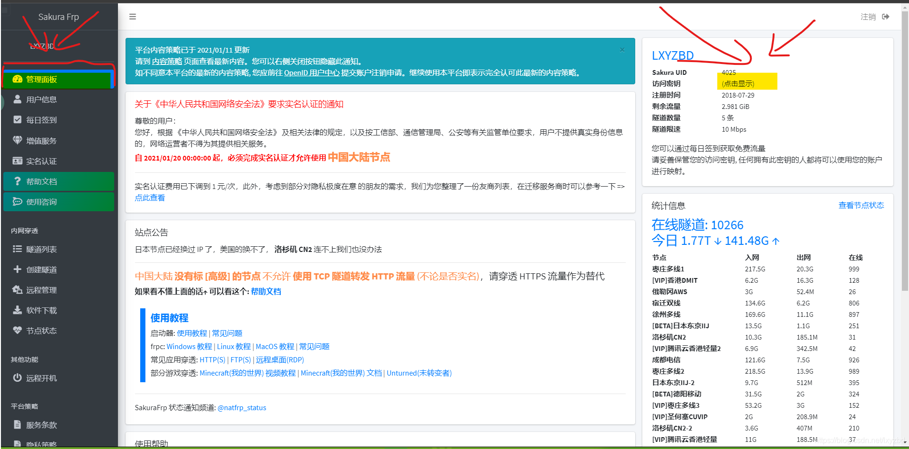Open the 管理面板 dashboard icon
Image resolution: width=909 pixels, height=449 pixels.
point(18,79)
